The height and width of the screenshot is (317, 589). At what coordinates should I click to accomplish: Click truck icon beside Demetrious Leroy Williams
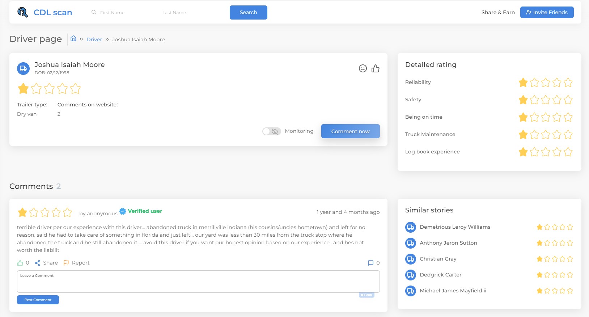pyautogui.click(x=410, y=227)
